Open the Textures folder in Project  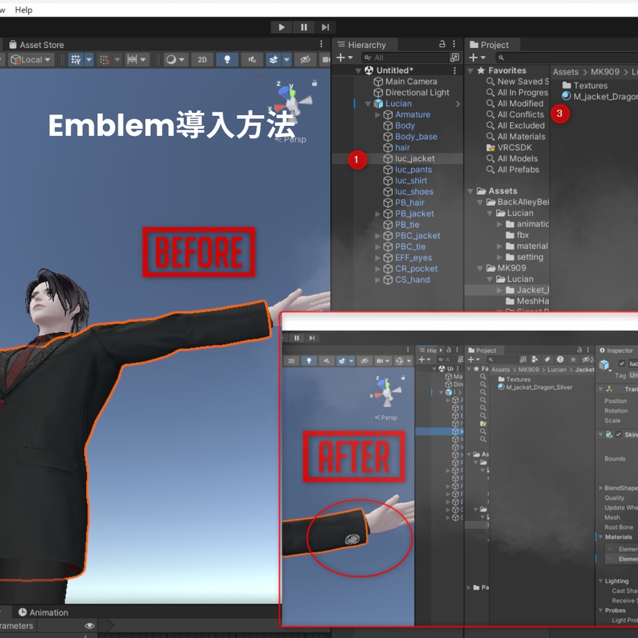tap(584, 85)
